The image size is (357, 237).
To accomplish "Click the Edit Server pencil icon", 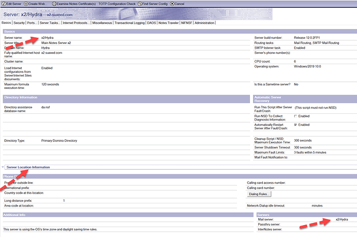I will pyautogui.click(x=4, y=4).
